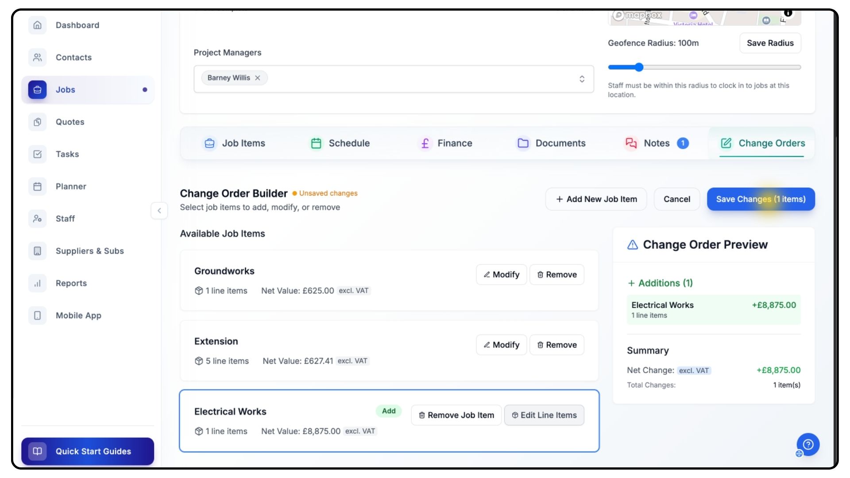Viewport: 850px width, 478px height.
Task: Open the Notes tab with badge
Action: pos(657,143)
